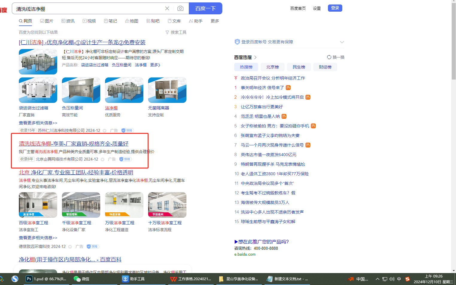Switch to the 视频 tab
The width and height of the screenshot is (456, 285).
tap(89, 21)
